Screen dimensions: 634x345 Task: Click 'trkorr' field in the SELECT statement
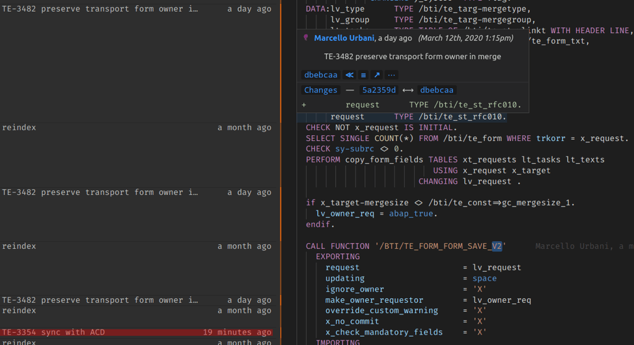point(551,138)
